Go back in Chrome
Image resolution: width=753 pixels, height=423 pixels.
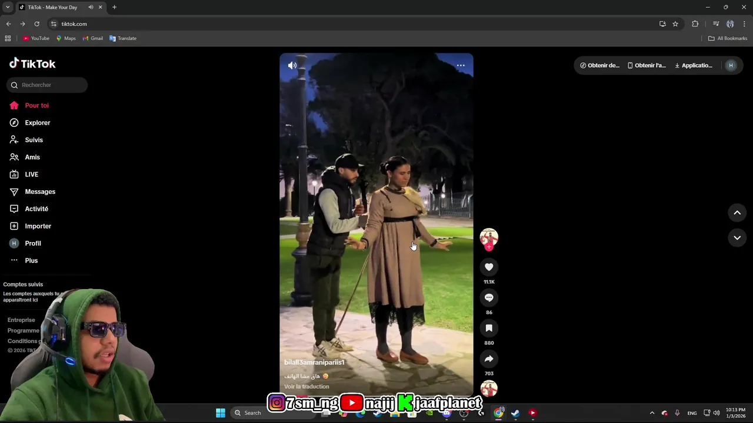(8, 24)
